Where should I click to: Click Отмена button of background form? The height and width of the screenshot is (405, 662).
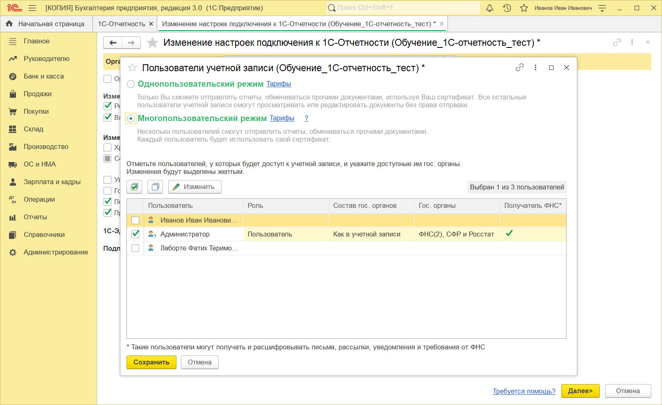(x=628, y=391)
